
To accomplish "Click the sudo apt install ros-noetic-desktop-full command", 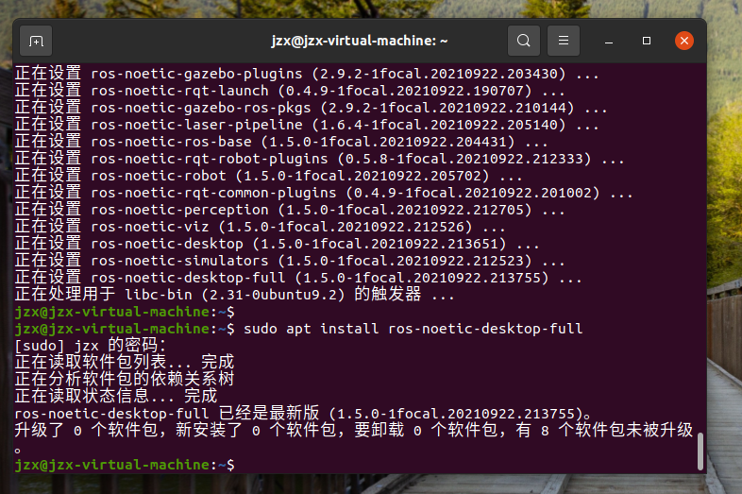I will coord(413,329).
